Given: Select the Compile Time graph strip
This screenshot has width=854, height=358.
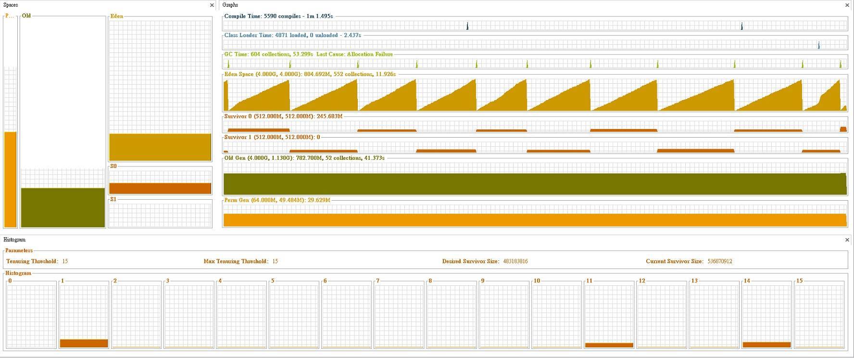Looking at the screenshot, I should coord(535,26).
